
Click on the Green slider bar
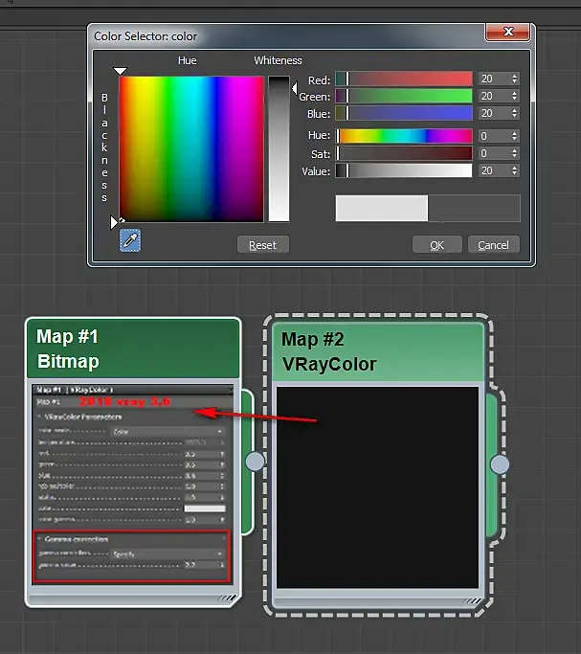404,96
